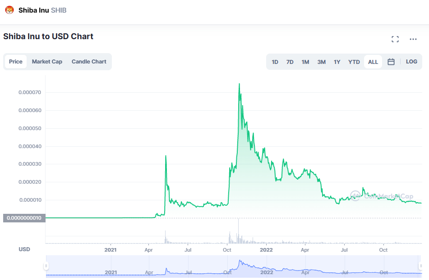Viewport: 429px width, 280px height.
Task: Open the calendar date range picker
Action: click(391, 62)
